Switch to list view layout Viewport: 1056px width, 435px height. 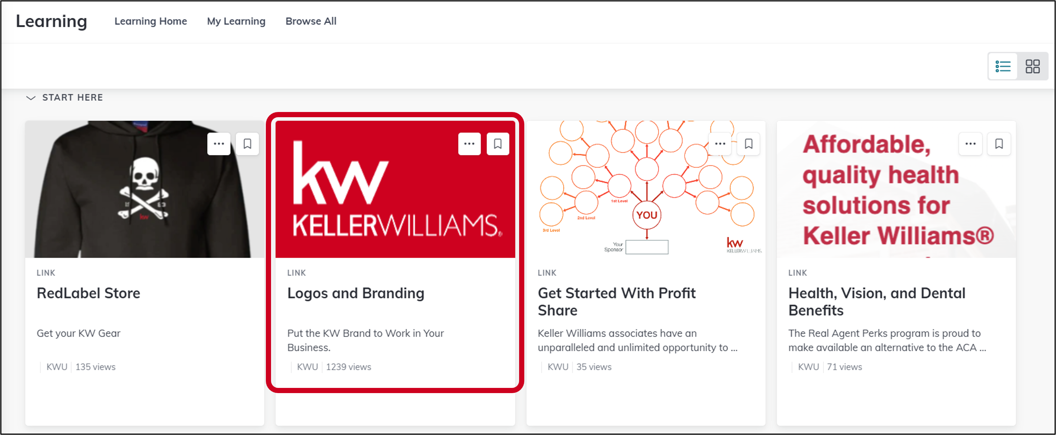pos(1003,66)
